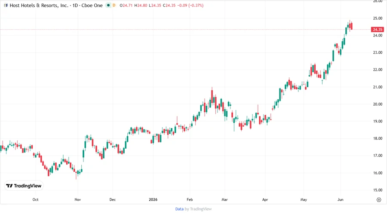
Task: Click the TradingView logo badge
Action: (24, 186)
